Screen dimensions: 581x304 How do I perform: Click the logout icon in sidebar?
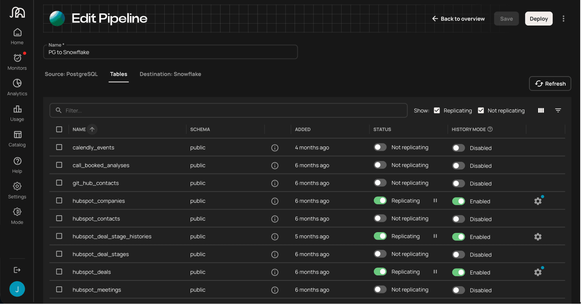click(x=17, y=270)
